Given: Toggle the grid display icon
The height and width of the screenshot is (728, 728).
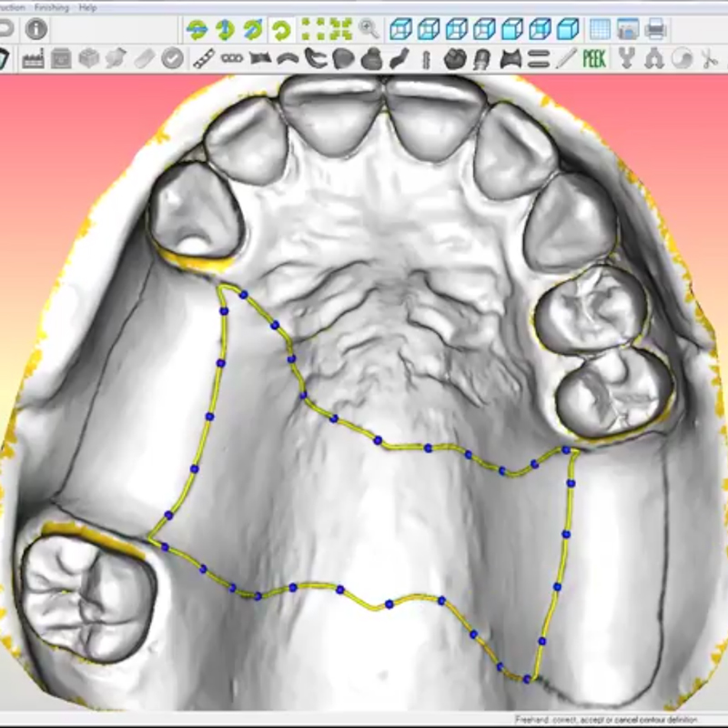Looking at the screenshot, I should (x=599, y=29).
